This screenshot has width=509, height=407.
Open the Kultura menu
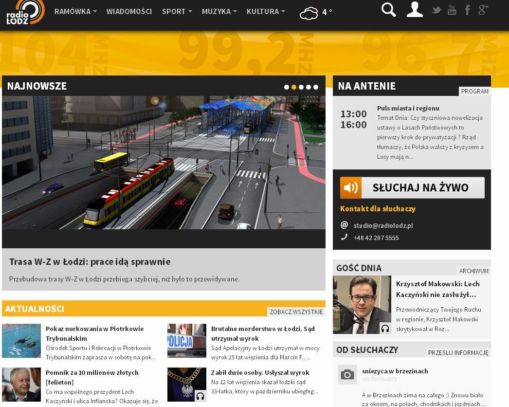tap(266, 11)
